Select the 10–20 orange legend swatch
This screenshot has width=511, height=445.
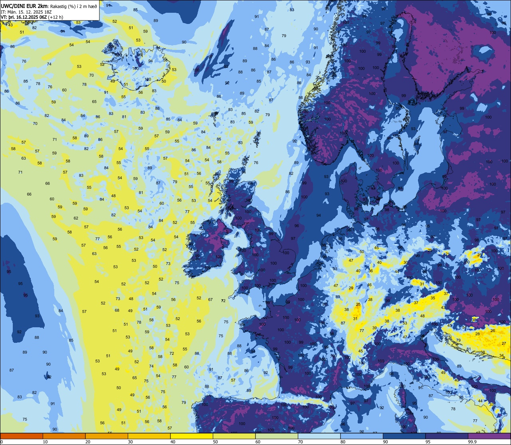64,436
